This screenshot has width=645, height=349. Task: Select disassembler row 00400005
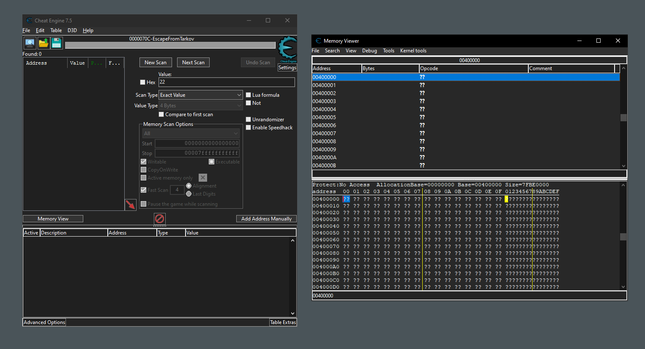point(466,117)
